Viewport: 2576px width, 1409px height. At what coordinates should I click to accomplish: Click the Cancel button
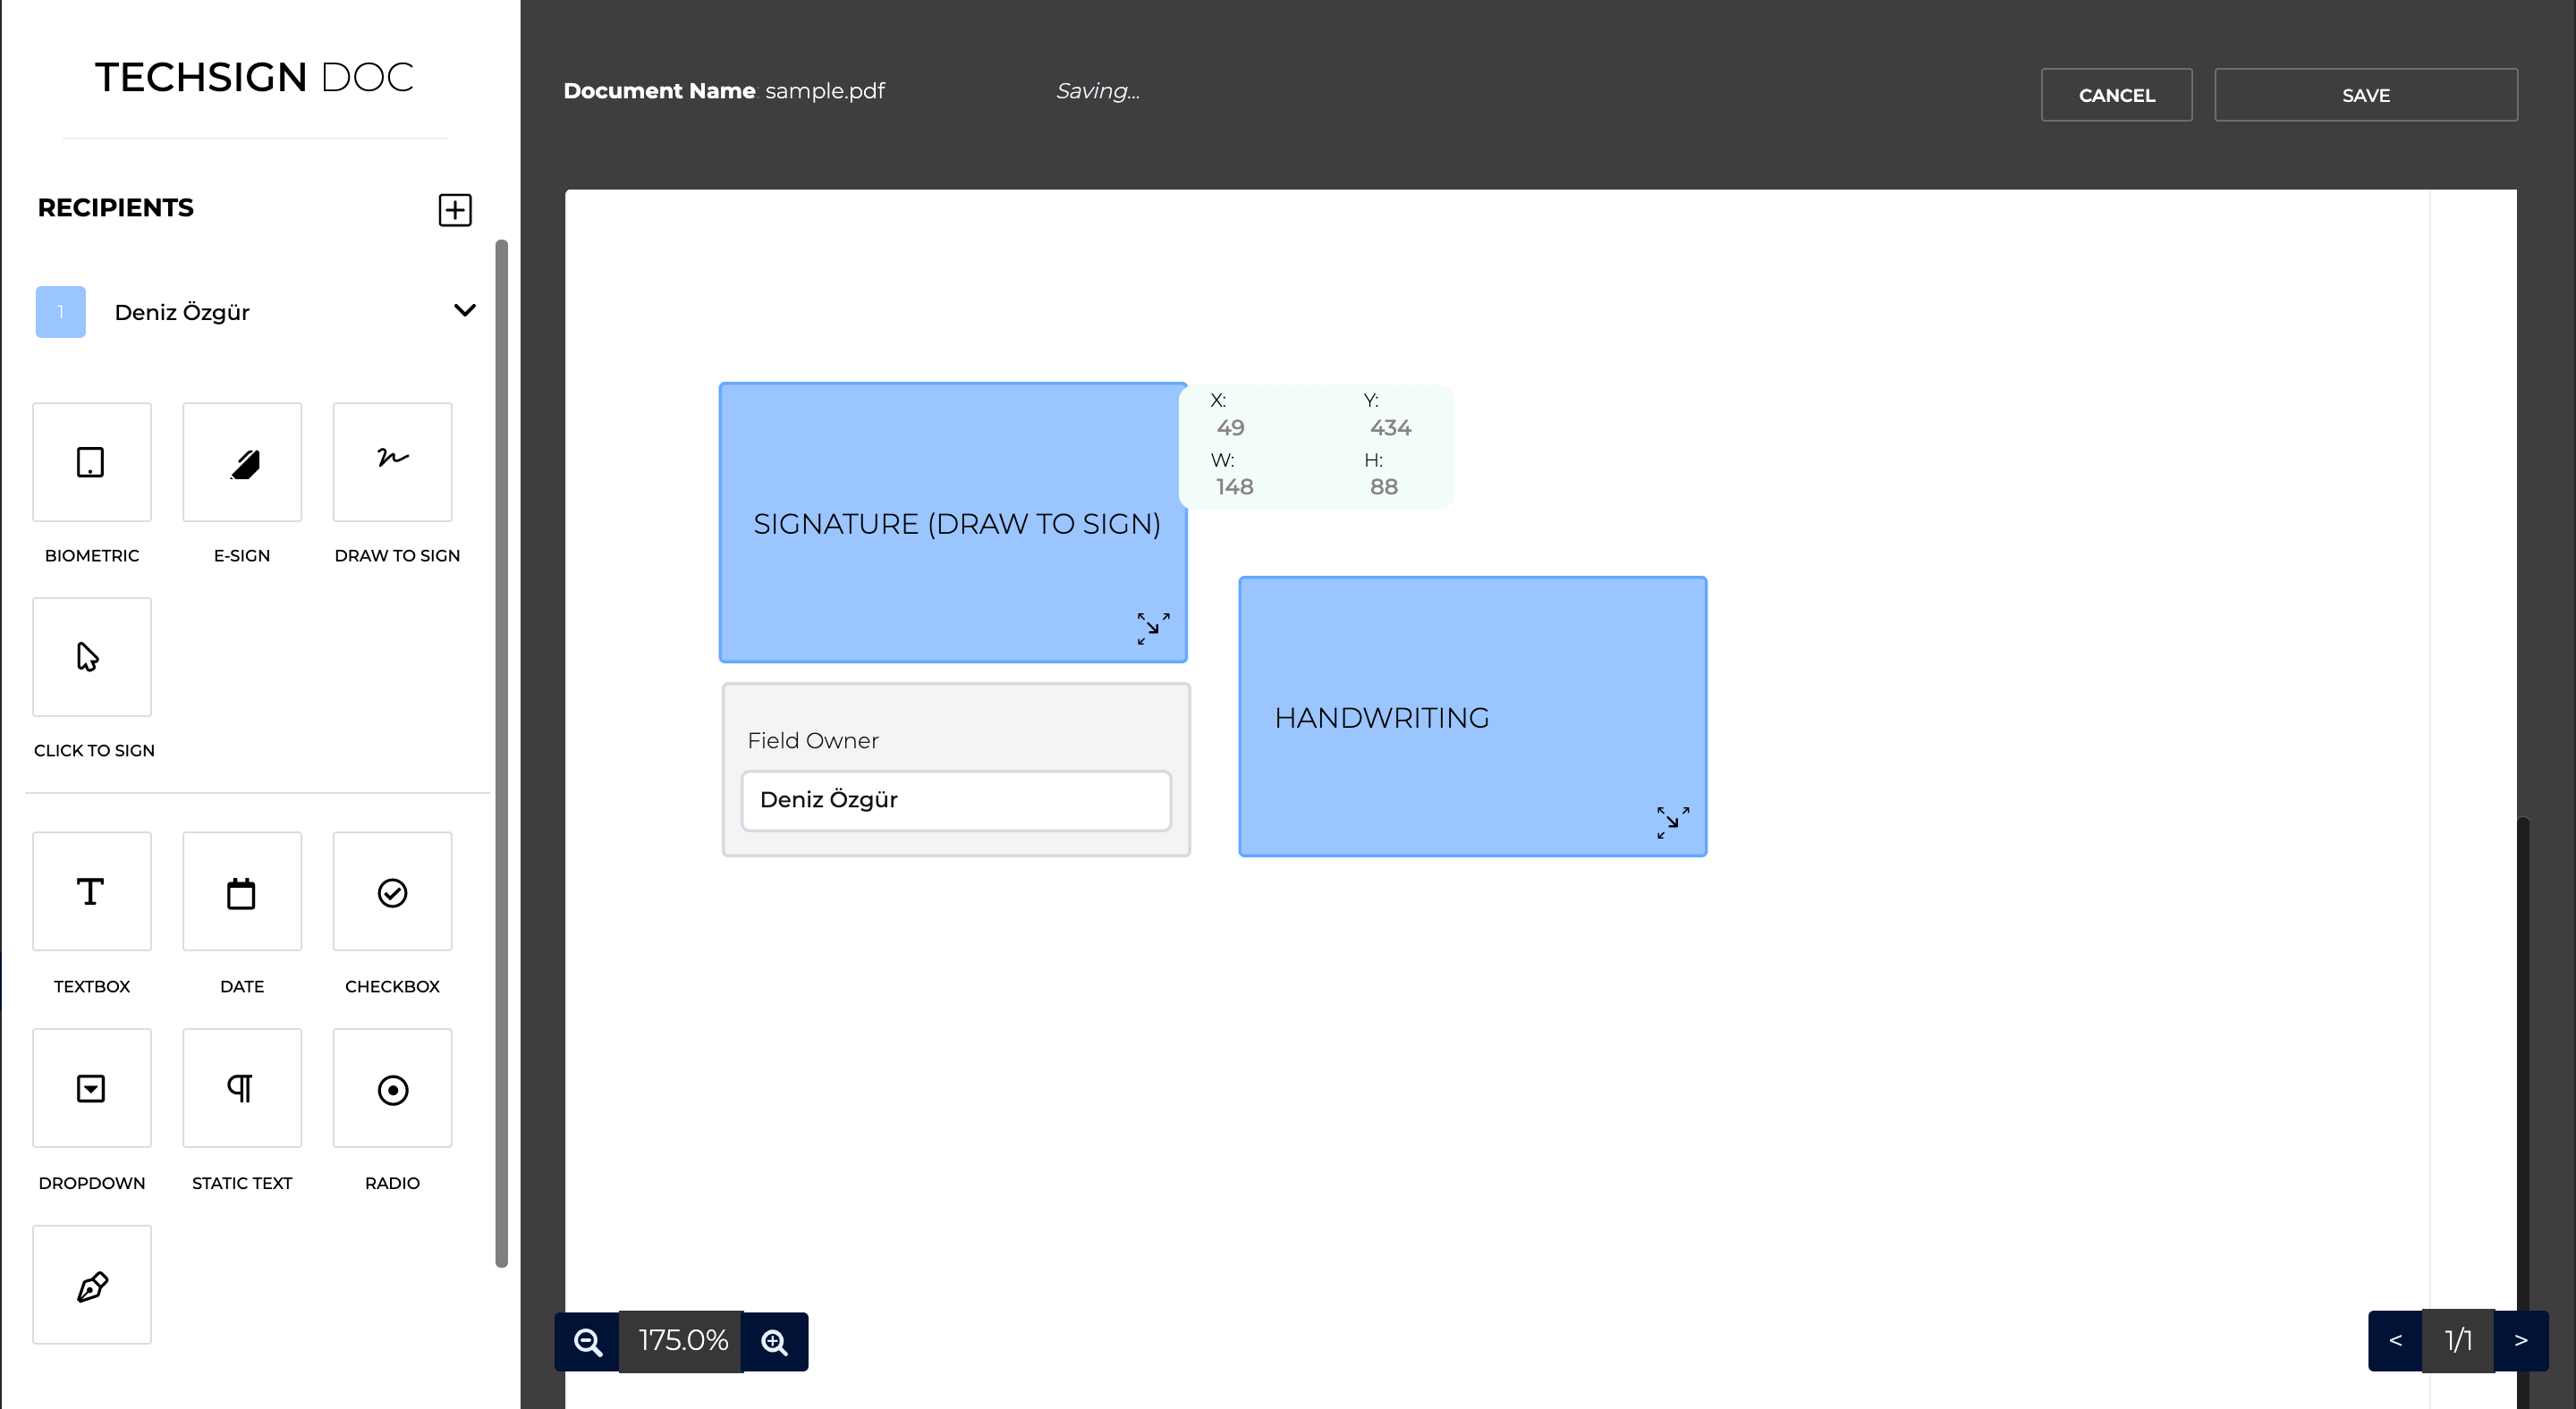click(2116, 95)
